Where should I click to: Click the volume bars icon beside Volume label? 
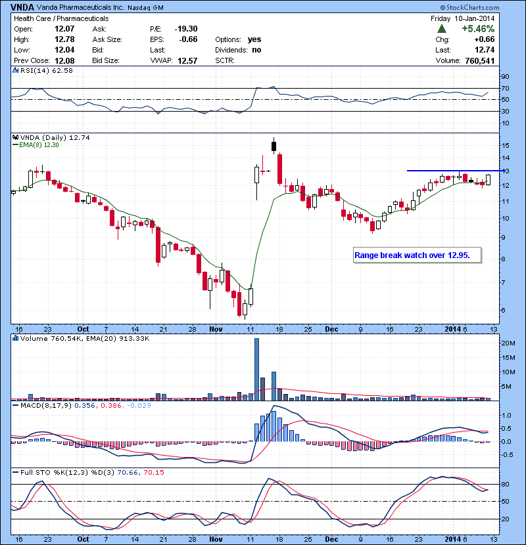click(x=15, y=338)
